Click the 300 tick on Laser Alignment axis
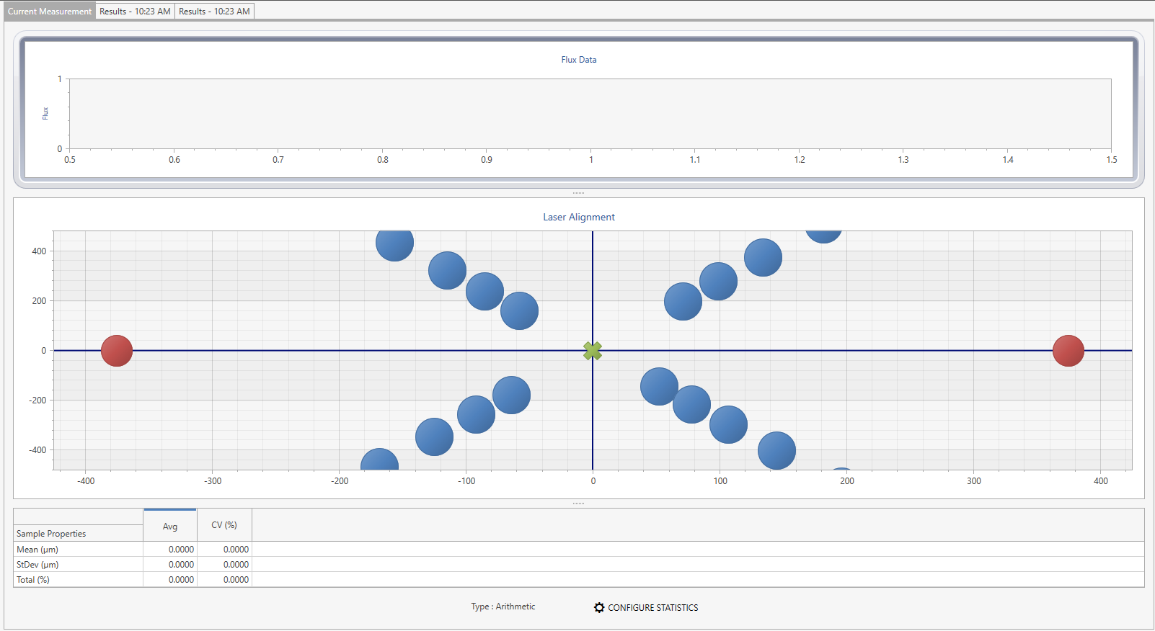The image size is (1155, 631). coord(974,481)
